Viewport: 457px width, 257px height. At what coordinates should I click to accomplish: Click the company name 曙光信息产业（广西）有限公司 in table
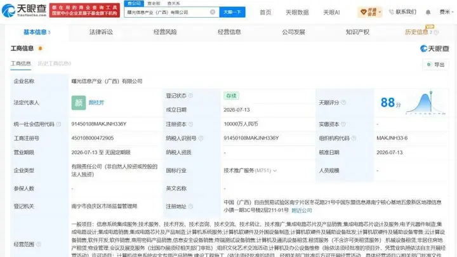107,81
